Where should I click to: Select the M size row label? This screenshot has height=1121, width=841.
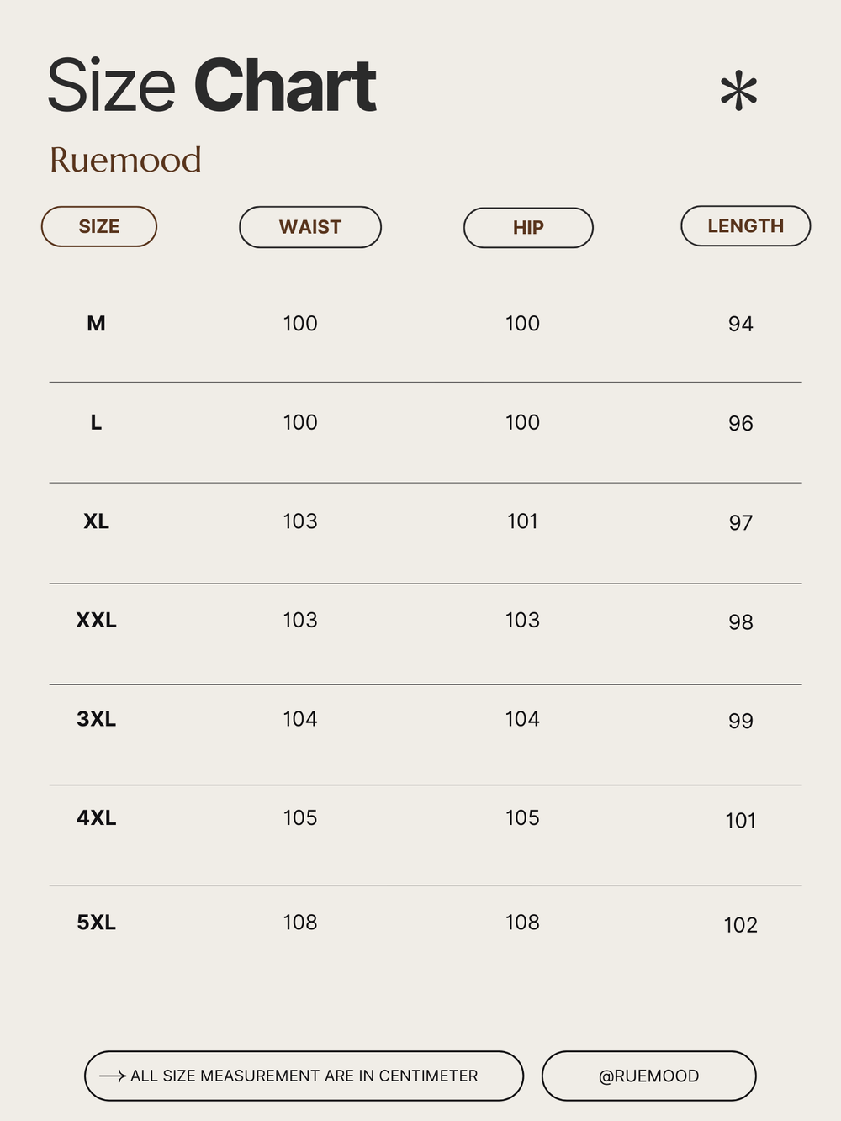tap(96, 323)
